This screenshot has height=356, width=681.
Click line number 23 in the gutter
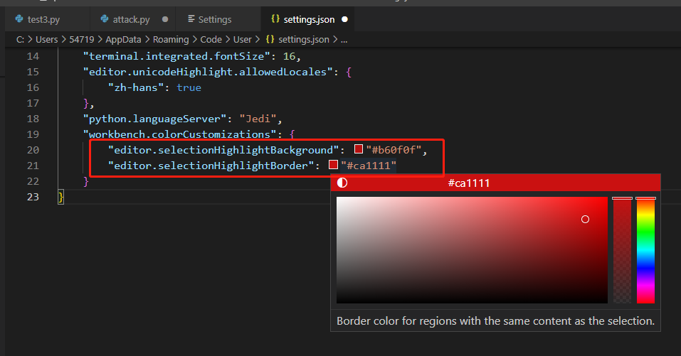pos(33,197)
